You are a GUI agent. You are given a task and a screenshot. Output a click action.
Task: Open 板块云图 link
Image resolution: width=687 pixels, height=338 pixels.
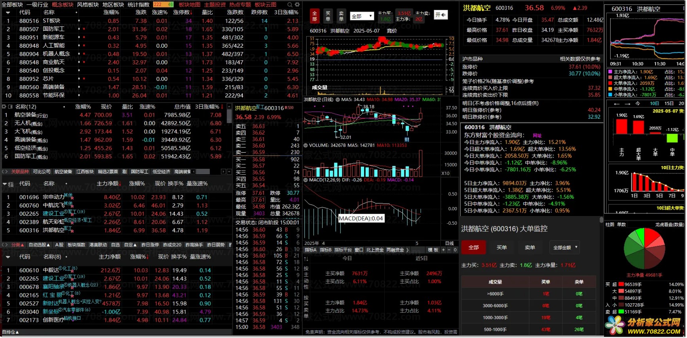coord(265,5)
